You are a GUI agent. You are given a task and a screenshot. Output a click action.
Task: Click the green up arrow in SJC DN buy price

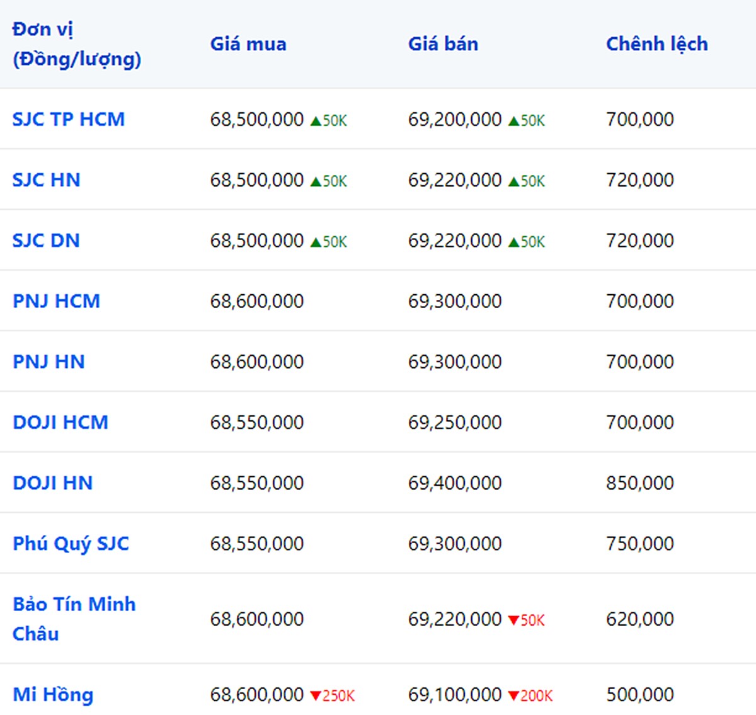[316, 242]
